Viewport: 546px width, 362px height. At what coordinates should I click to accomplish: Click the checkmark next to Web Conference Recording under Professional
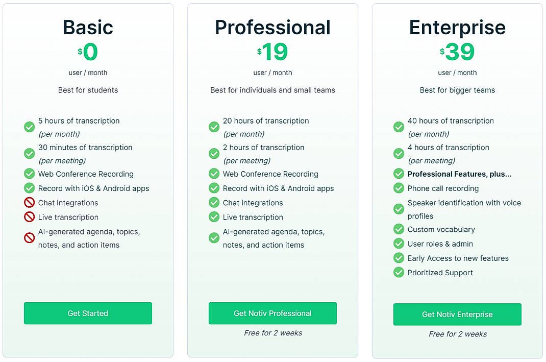click(214, 174)
